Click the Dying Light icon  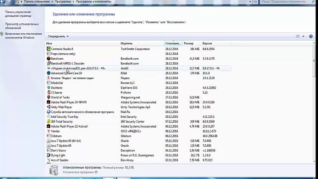[x=49, y=155]
